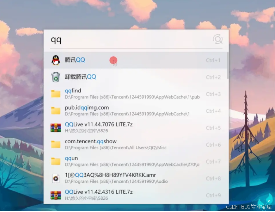The width and height of the screenshot is (275, 212).
Task: Click the Ctrl+6 shortcut label
Action: (213, 145)
